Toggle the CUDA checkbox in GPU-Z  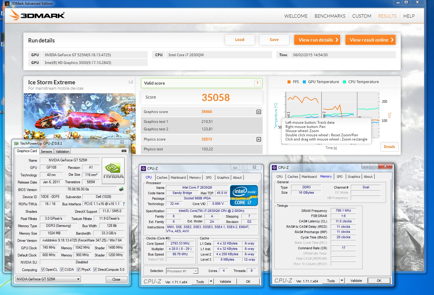click(62, 270)
